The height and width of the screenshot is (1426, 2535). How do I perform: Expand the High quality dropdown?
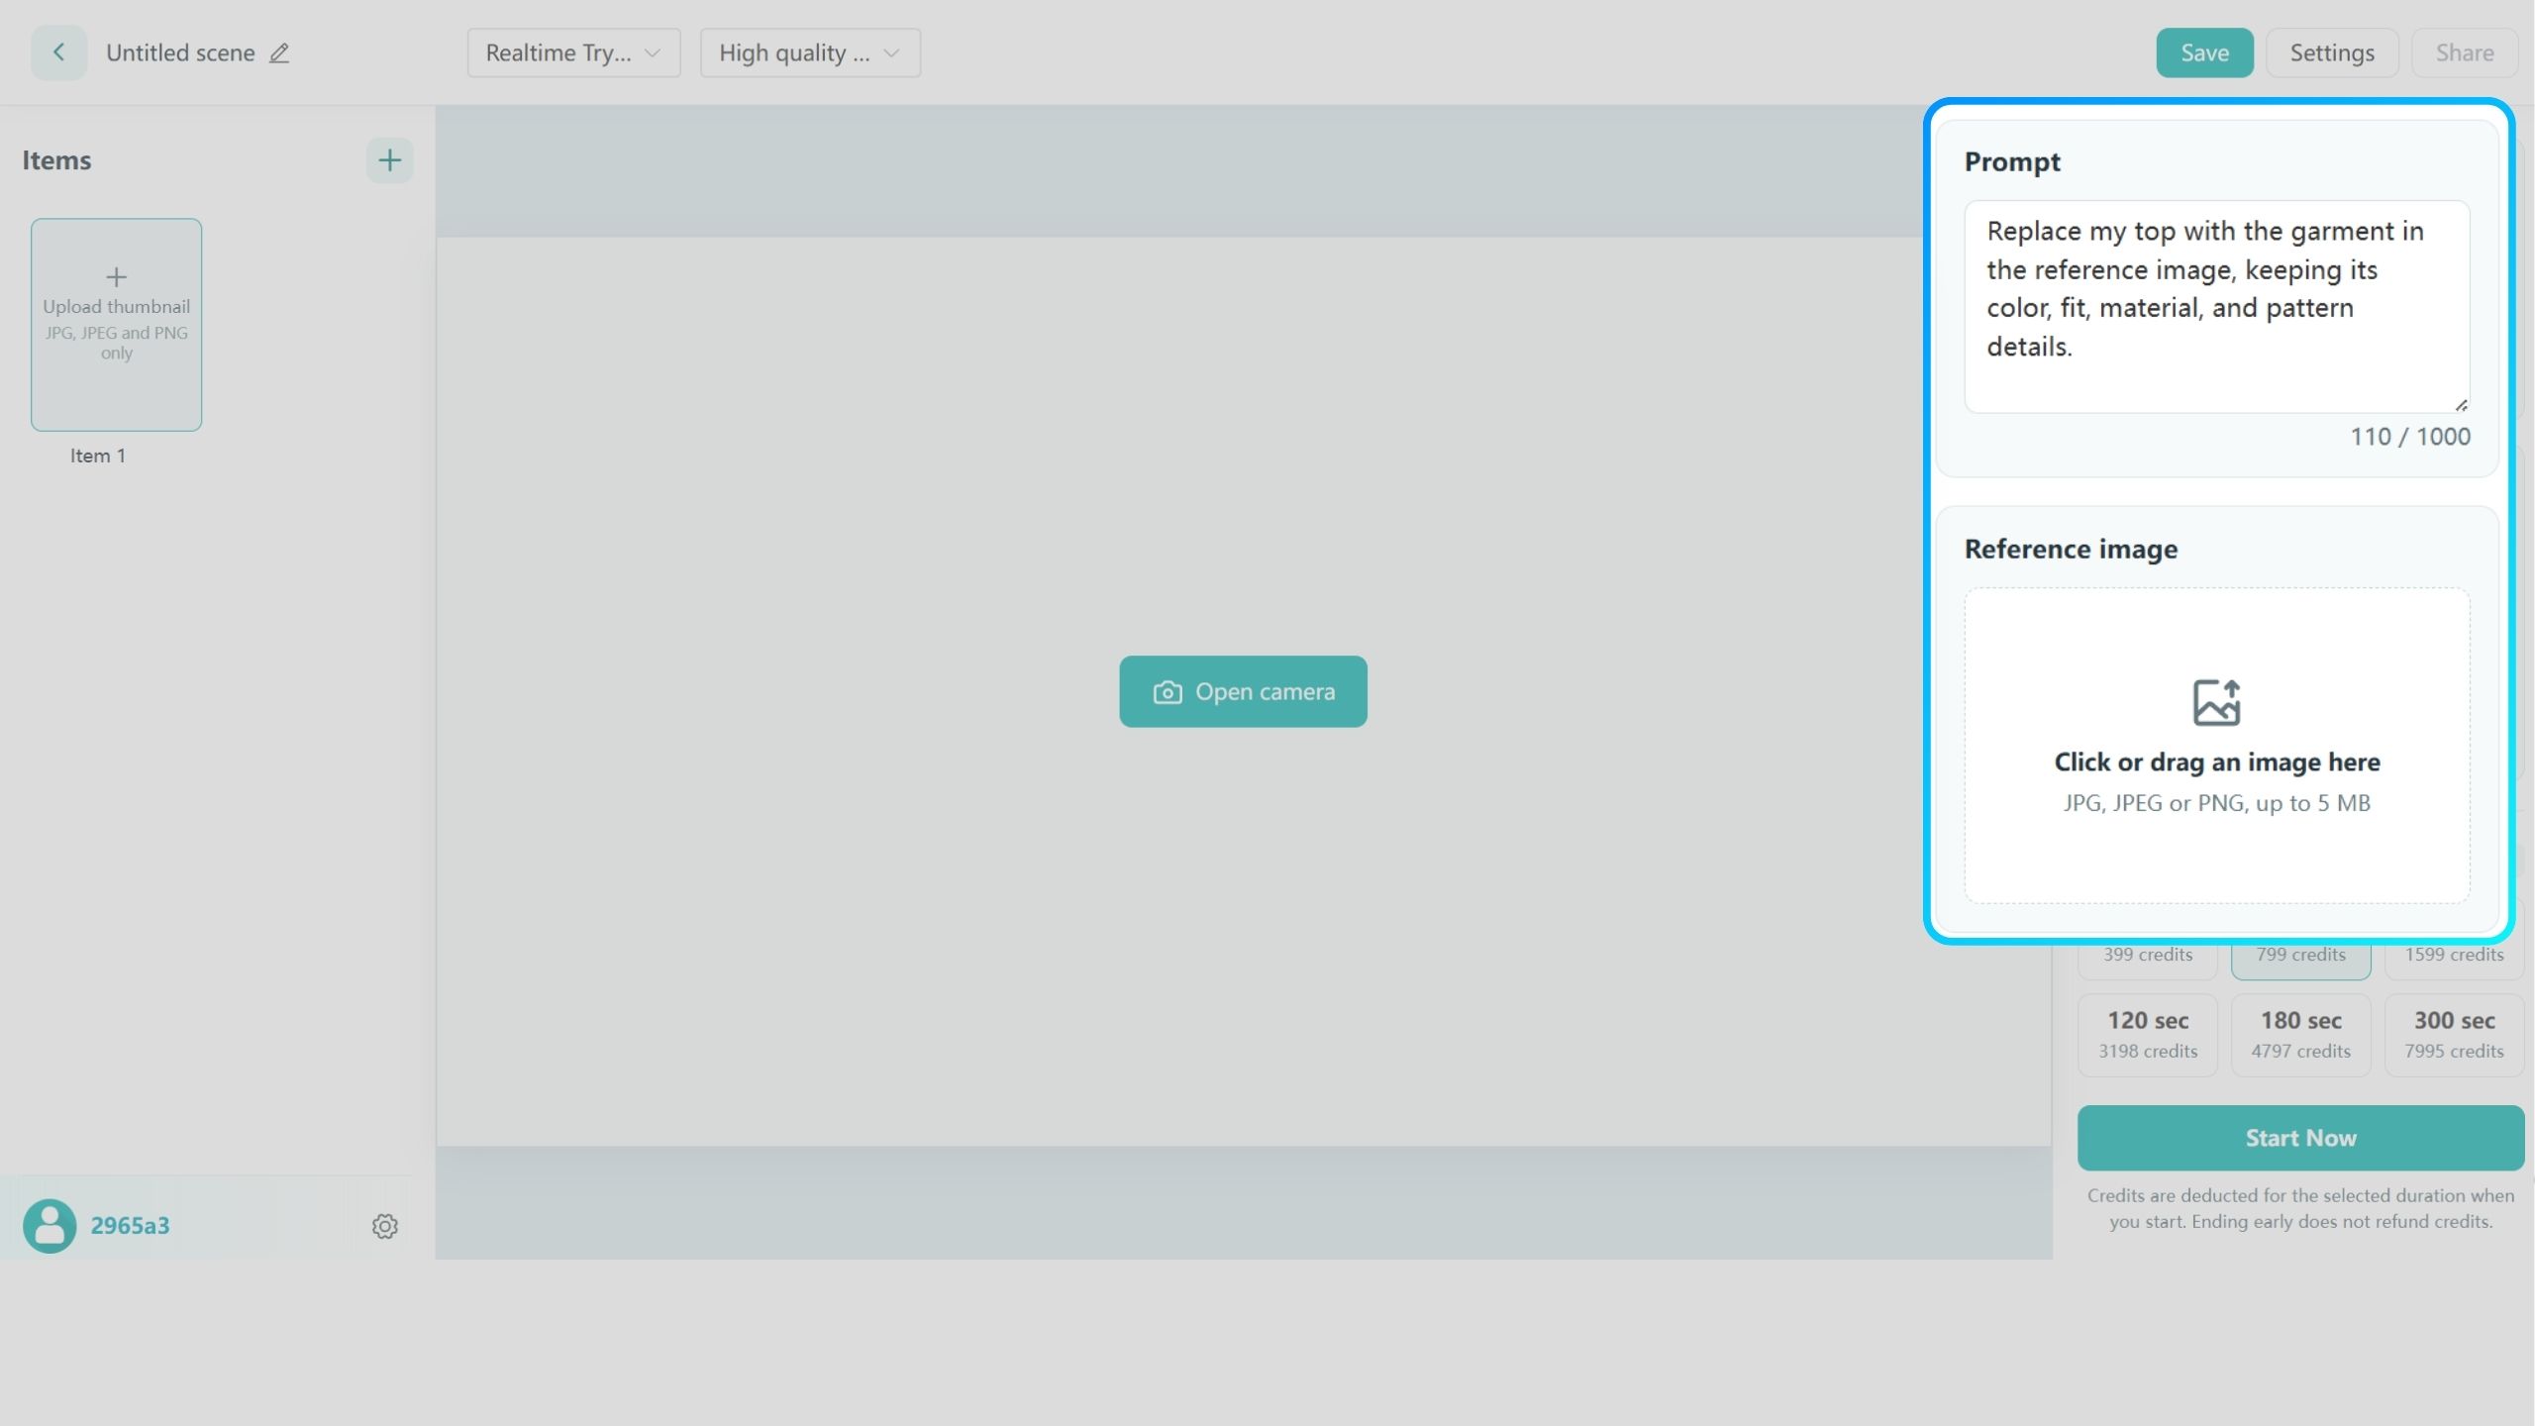(810, 52)
